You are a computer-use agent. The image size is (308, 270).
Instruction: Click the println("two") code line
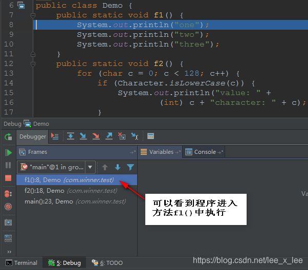pyautogui.click(x=143, y=35)
